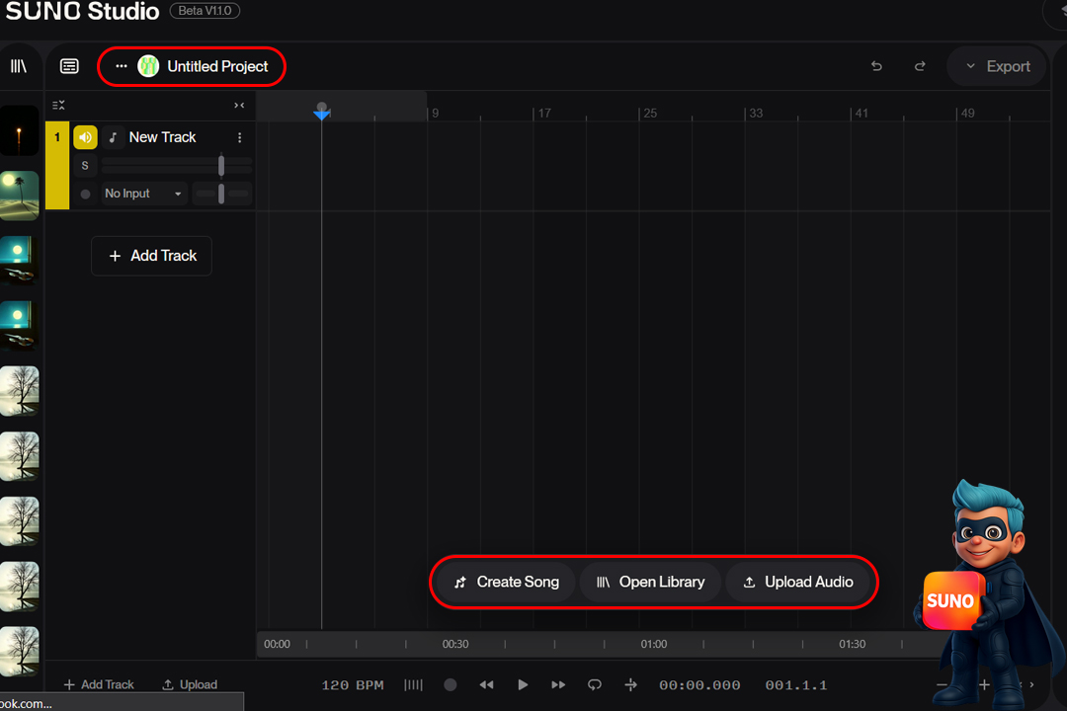The image size is (1067, 711).
Task: Mute New Track with the yellow speaker toggle
Action: (x=85, y=137)
